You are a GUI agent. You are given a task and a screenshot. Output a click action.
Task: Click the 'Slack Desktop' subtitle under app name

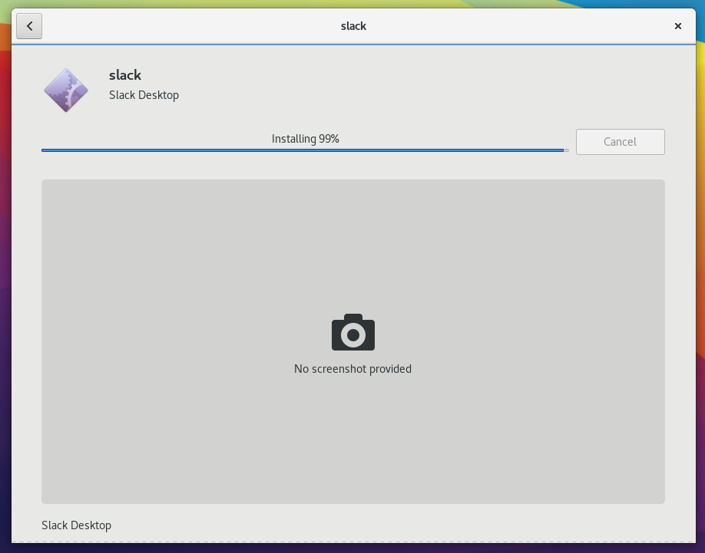coord(144,95)
